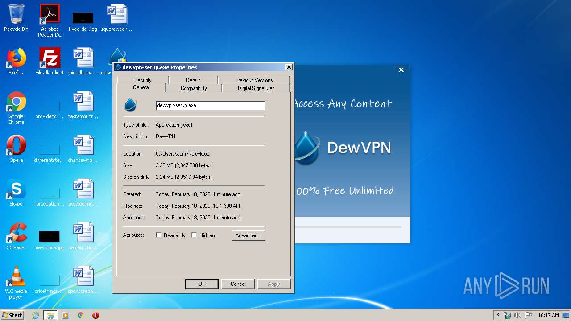
Task: Select the forcepatien desktop file
Action: (x=50, y=197)
